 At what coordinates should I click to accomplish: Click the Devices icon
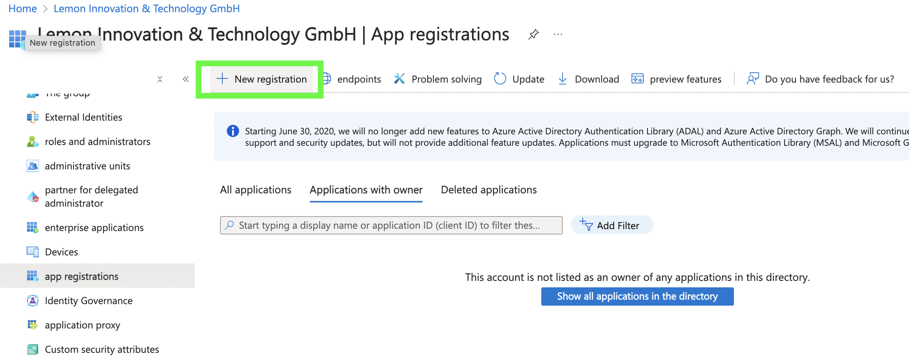tap(33, 252)
